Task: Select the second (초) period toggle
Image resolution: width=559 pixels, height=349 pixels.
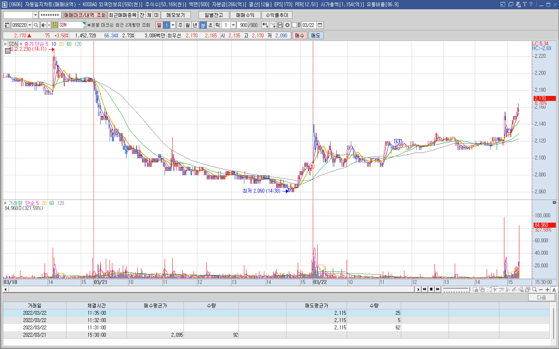Action: (x=210, y=25)
